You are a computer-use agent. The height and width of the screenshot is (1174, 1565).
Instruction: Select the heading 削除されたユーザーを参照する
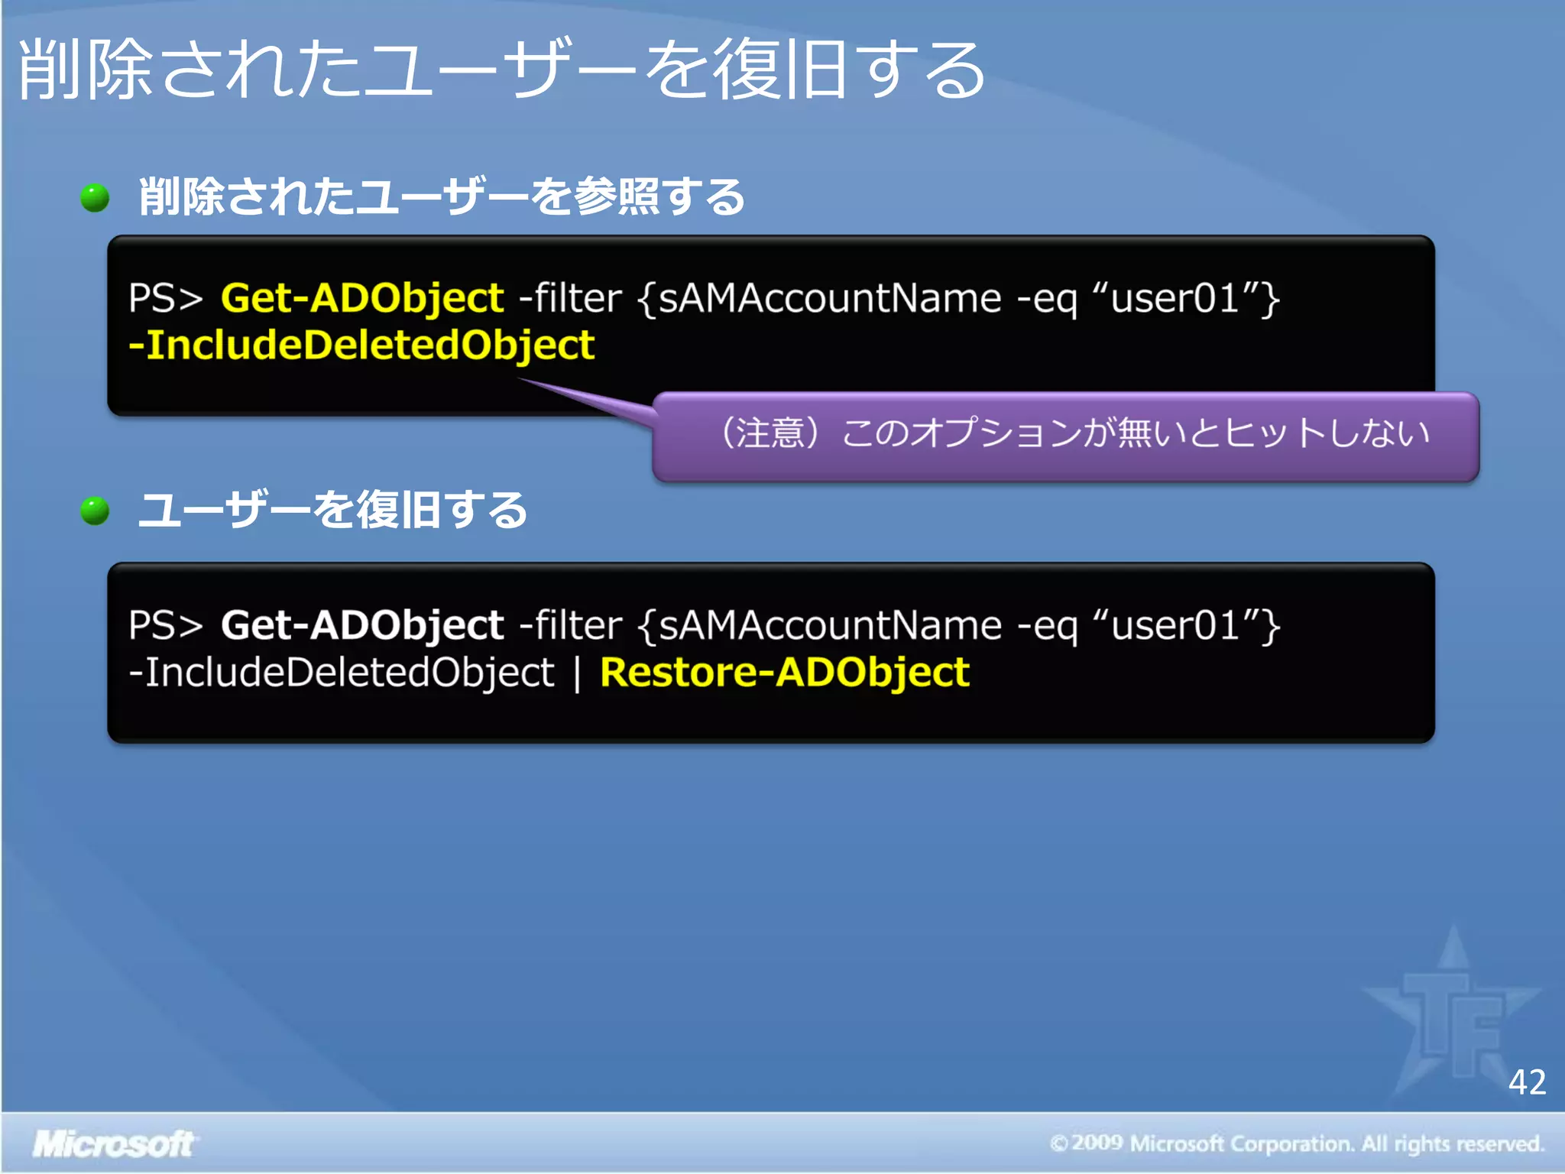click(x=442, y=196)
